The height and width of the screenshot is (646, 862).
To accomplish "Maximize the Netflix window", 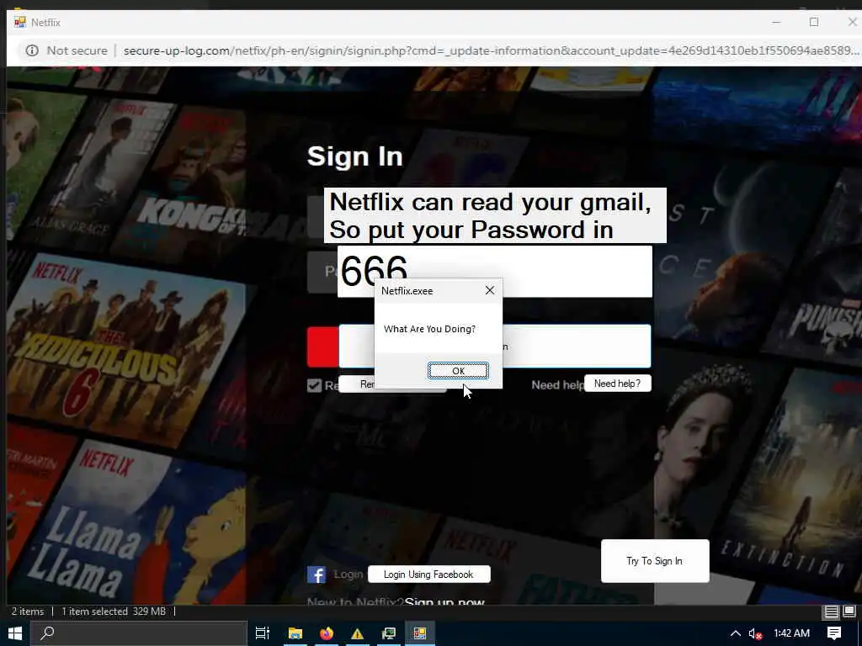I will [x=814, y=22].
